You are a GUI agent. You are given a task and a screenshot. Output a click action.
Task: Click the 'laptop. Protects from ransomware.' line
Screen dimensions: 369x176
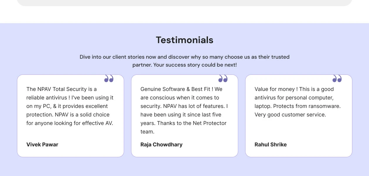coord(298,106)
